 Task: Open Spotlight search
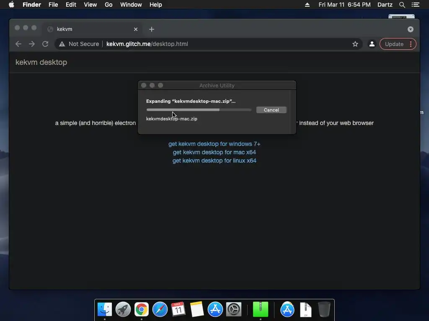pos(402,5)
